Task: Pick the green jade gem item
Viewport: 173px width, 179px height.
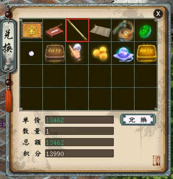Action: [x=145, y=31]
